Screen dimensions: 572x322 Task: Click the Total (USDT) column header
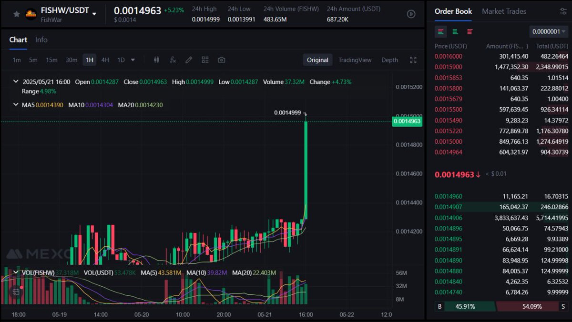coord(552,46)
